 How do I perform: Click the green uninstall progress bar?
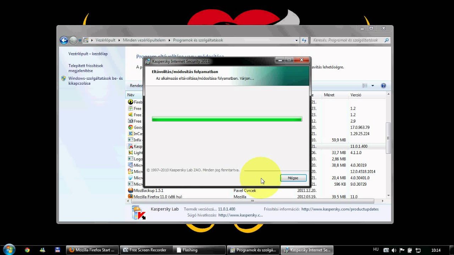227,119
